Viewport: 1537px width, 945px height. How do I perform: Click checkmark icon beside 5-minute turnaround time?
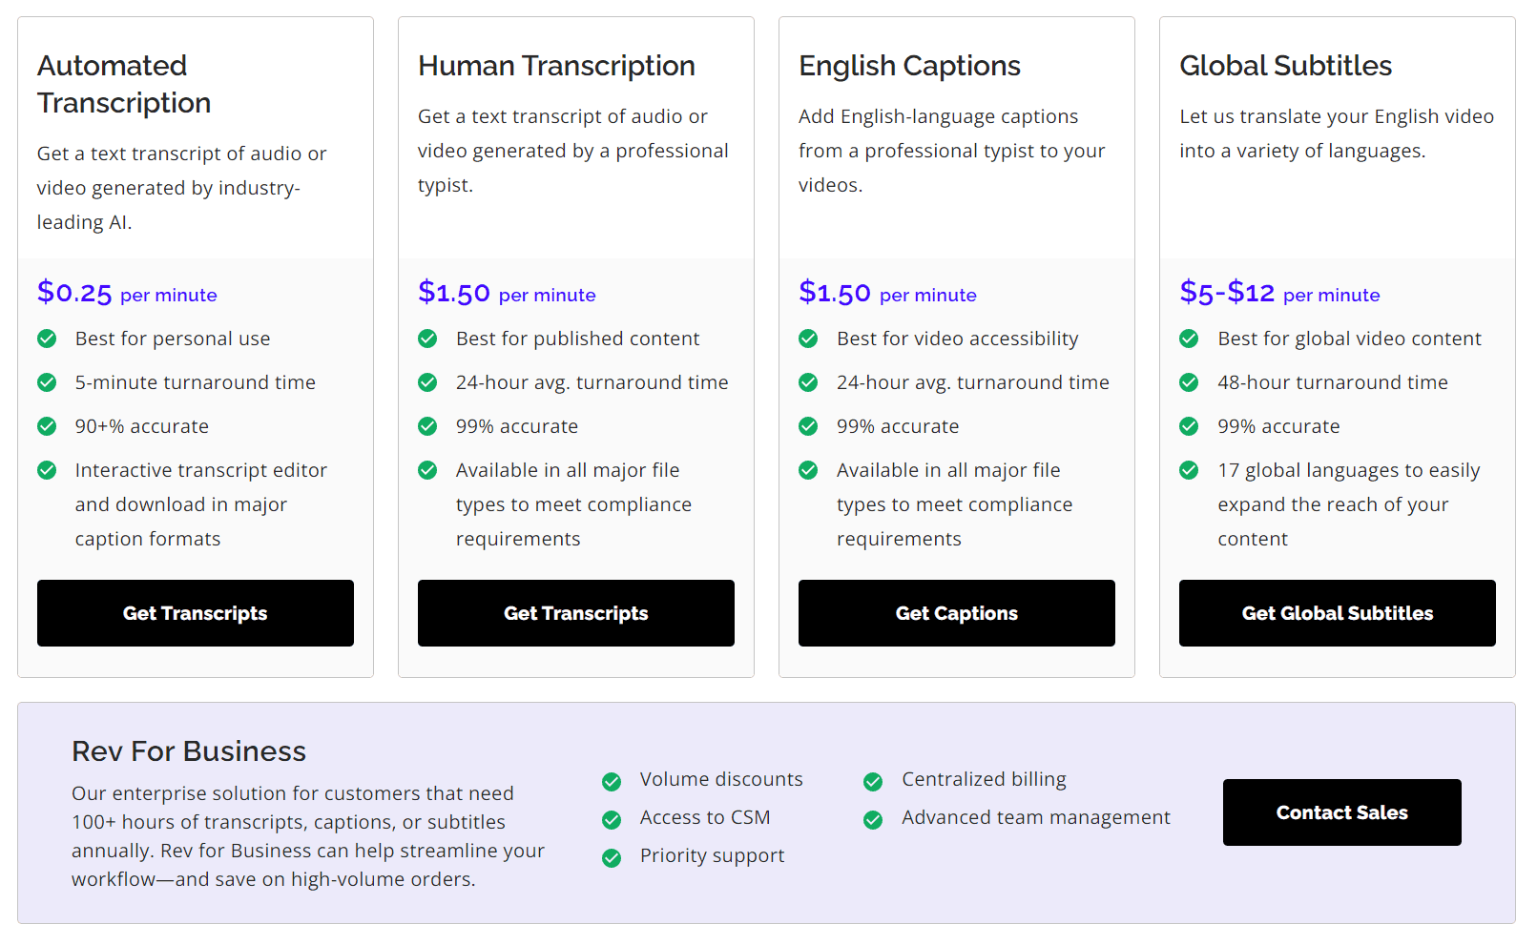click(47, 382)
